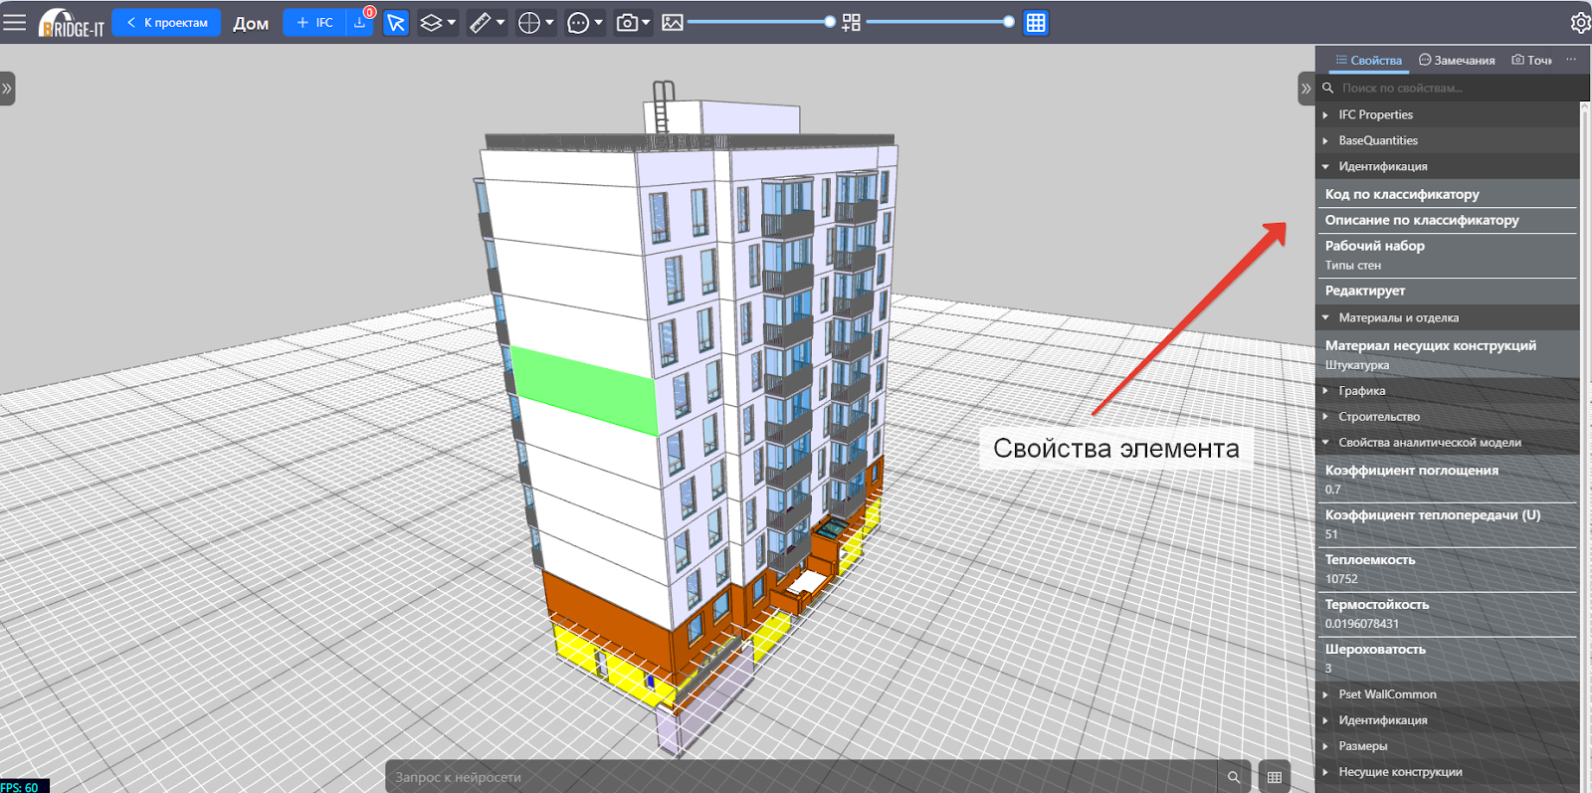Adjust the first toolbar slider handle

(830, 22)
